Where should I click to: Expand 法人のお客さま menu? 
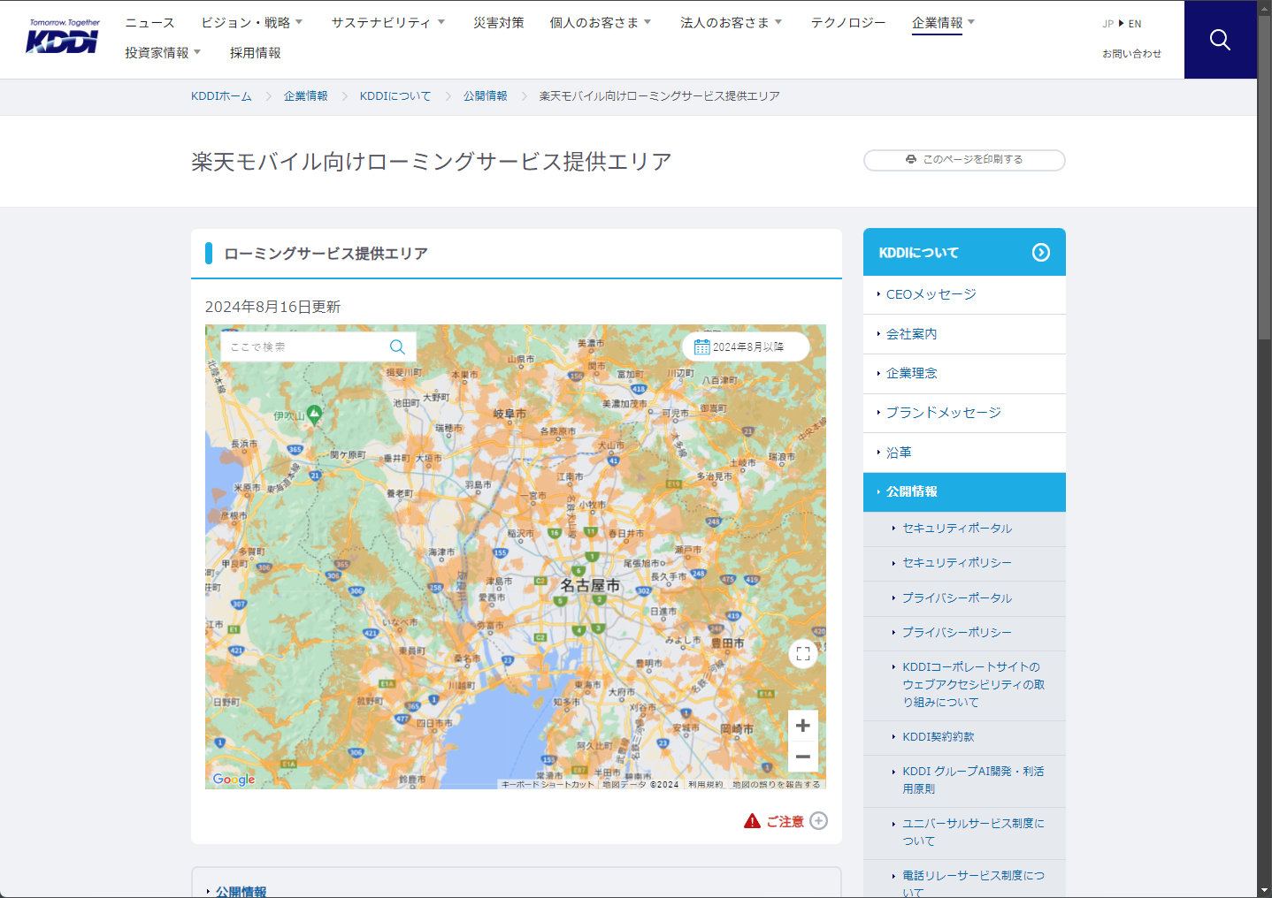pyautogui.click(x=732, y=23)
